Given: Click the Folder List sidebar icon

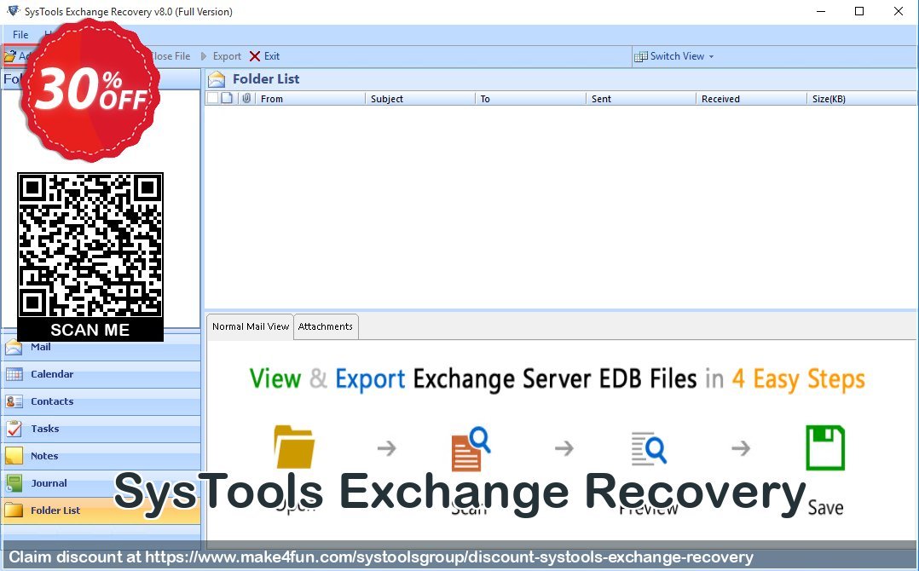Looking at the screenshot, I should point(14,510).
